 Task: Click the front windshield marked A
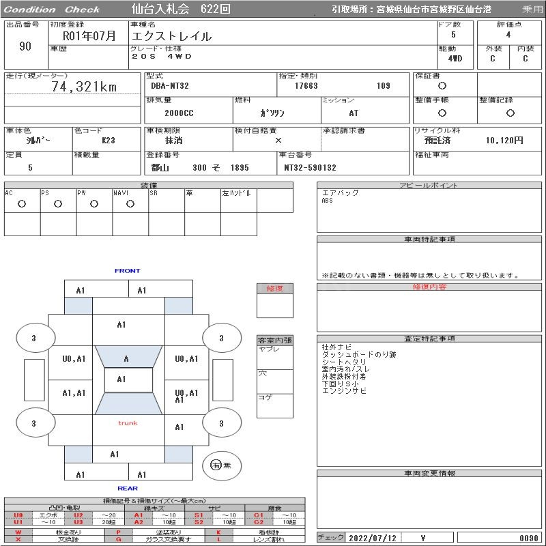(x=126, y=358)
